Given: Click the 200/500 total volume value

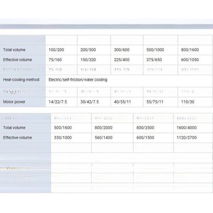Looking at the screenshot, I should point(88,50).
